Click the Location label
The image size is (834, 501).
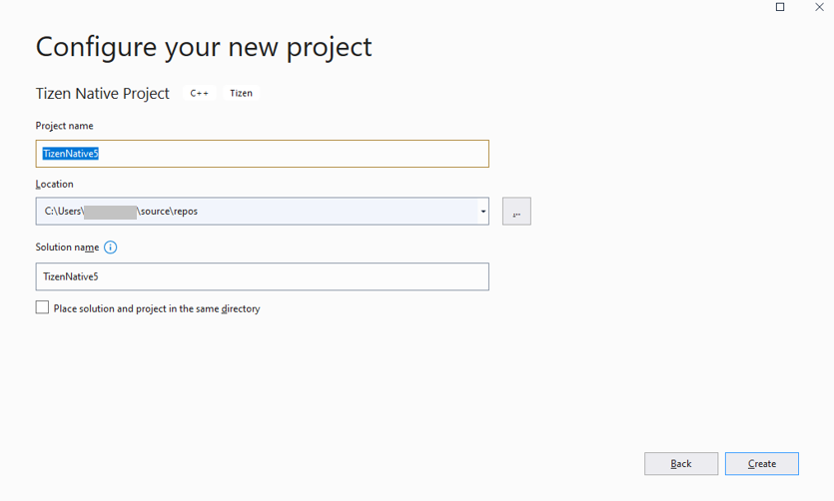point(54,185)
